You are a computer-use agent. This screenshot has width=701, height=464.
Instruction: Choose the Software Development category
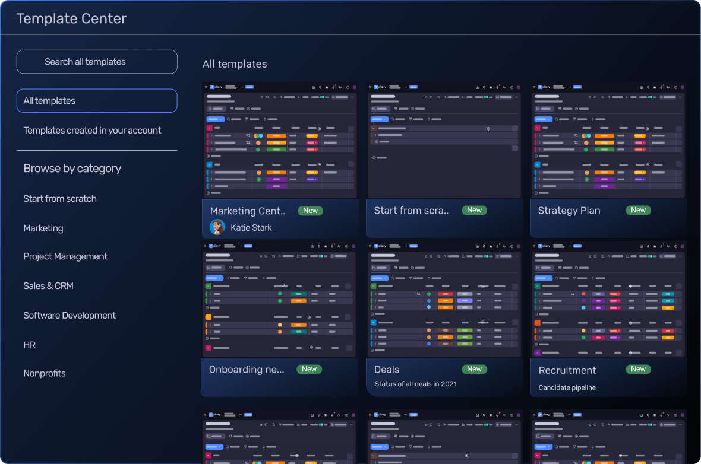[x=70, y=316]
